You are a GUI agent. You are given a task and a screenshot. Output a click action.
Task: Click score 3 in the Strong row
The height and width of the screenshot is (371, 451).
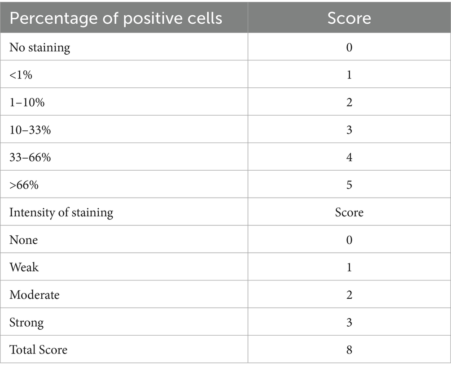tap(349, 322)
